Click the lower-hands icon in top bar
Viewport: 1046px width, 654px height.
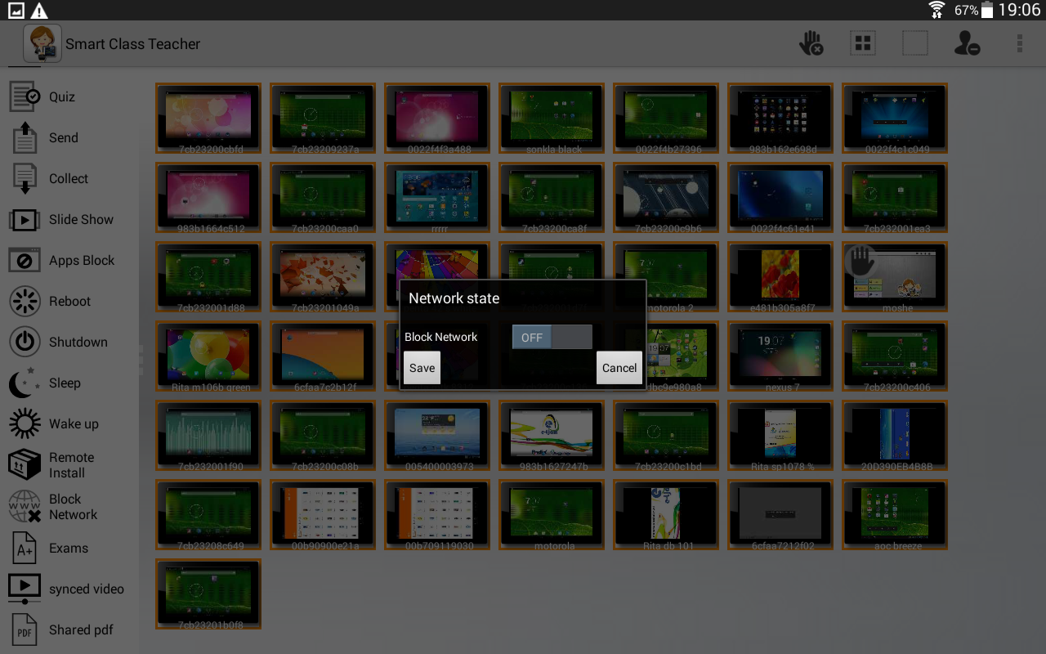(811, 43)
